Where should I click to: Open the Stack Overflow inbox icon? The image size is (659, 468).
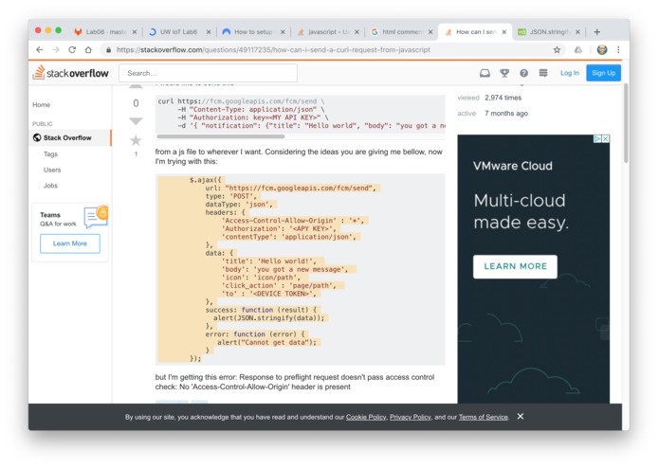(485, 73)
